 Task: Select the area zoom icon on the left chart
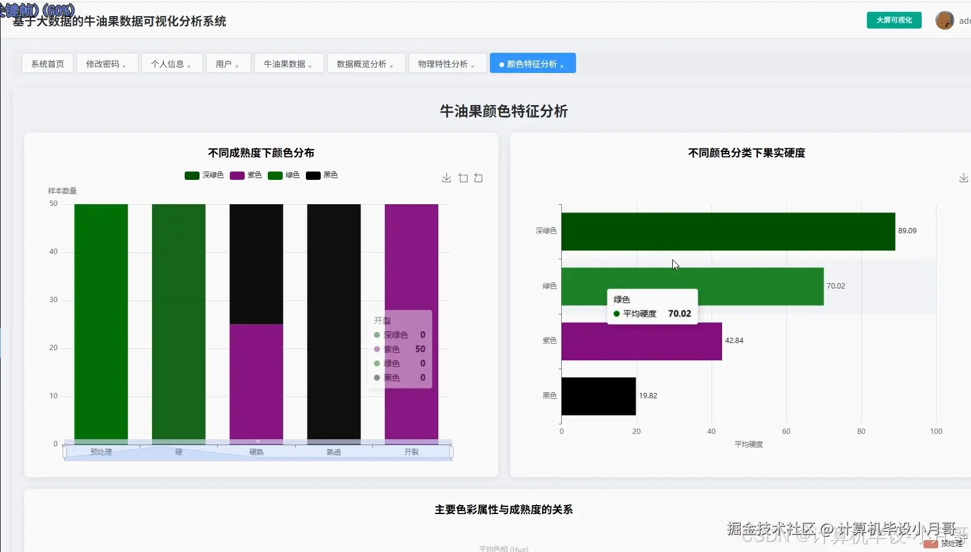point(463,177)
